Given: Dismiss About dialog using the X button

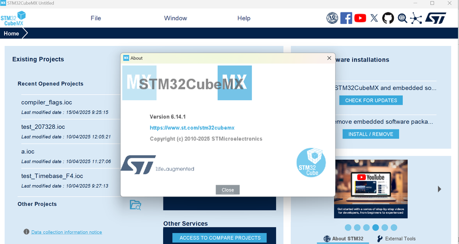Looking at the screenshot, I should click(329, 58).
